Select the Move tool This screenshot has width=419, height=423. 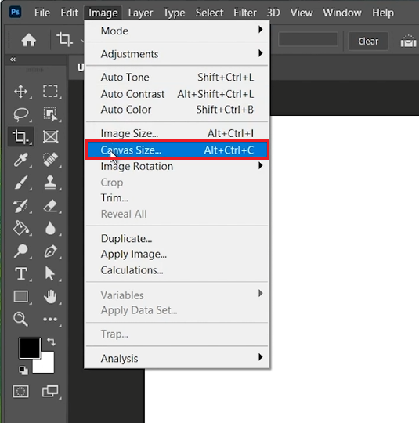coord(21,91)
